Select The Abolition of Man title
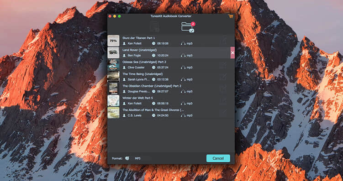 pos(153,110)
